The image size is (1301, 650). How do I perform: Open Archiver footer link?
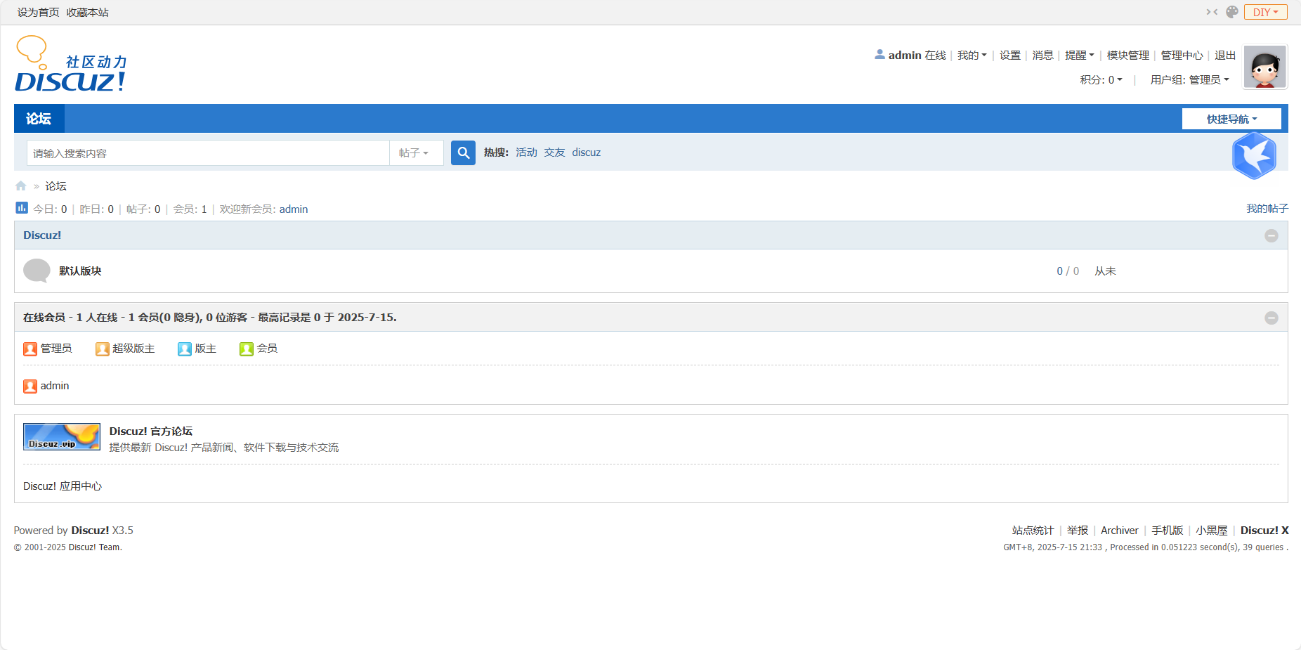click(1120, 531)
